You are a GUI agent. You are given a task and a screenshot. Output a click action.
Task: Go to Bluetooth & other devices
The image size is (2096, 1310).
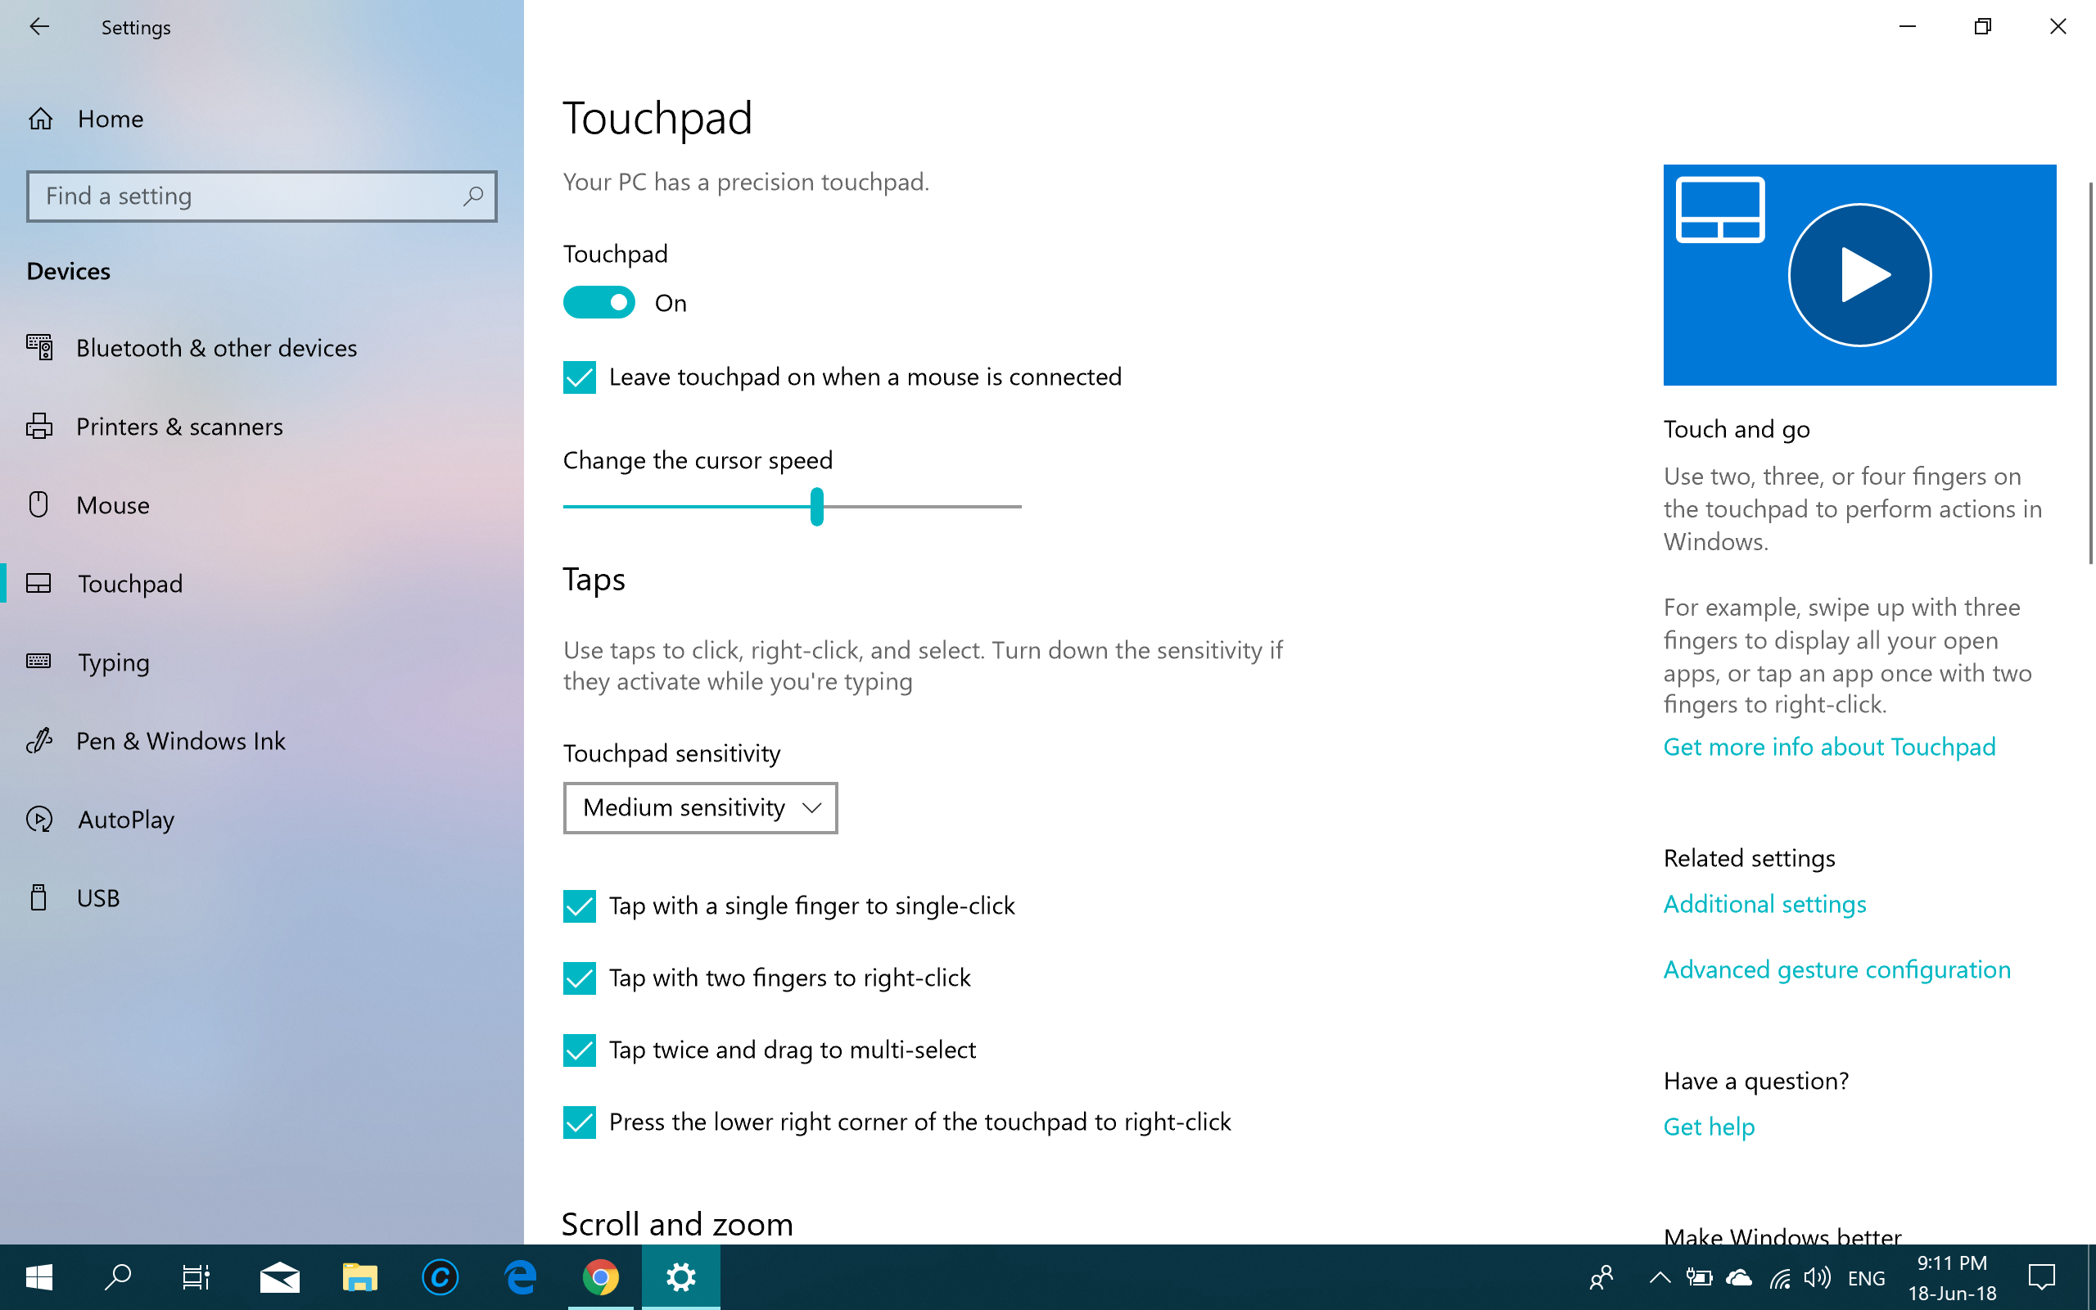tap(215, 348)
